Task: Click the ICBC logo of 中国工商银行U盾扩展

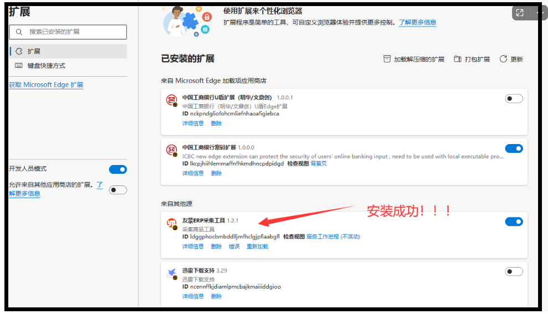Action: [171, 100]
